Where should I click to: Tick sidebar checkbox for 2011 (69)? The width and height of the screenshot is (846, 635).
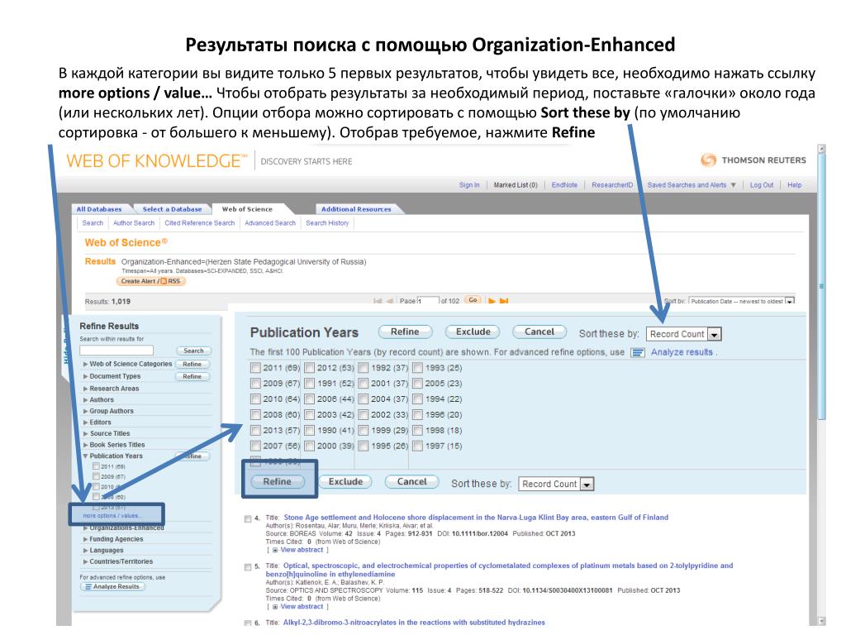click(96, 466)
